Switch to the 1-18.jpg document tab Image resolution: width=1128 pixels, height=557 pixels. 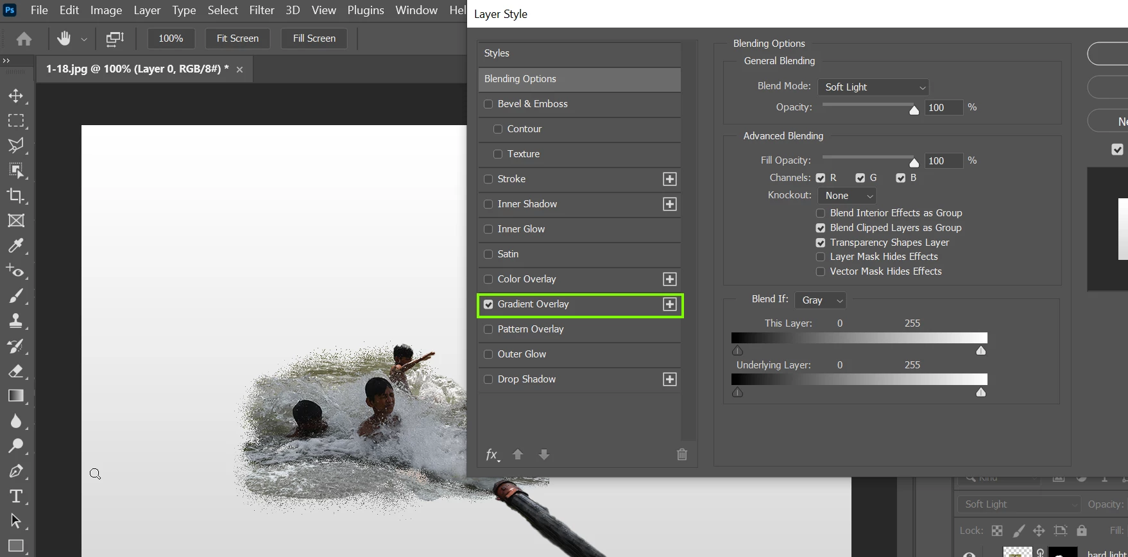tap(144, 69)
